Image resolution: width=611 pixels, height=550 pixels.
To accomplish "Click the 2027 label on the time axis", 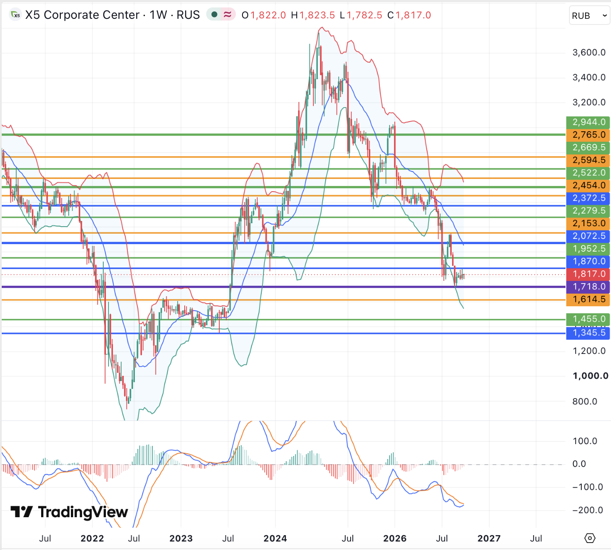I will click(489, 539).
